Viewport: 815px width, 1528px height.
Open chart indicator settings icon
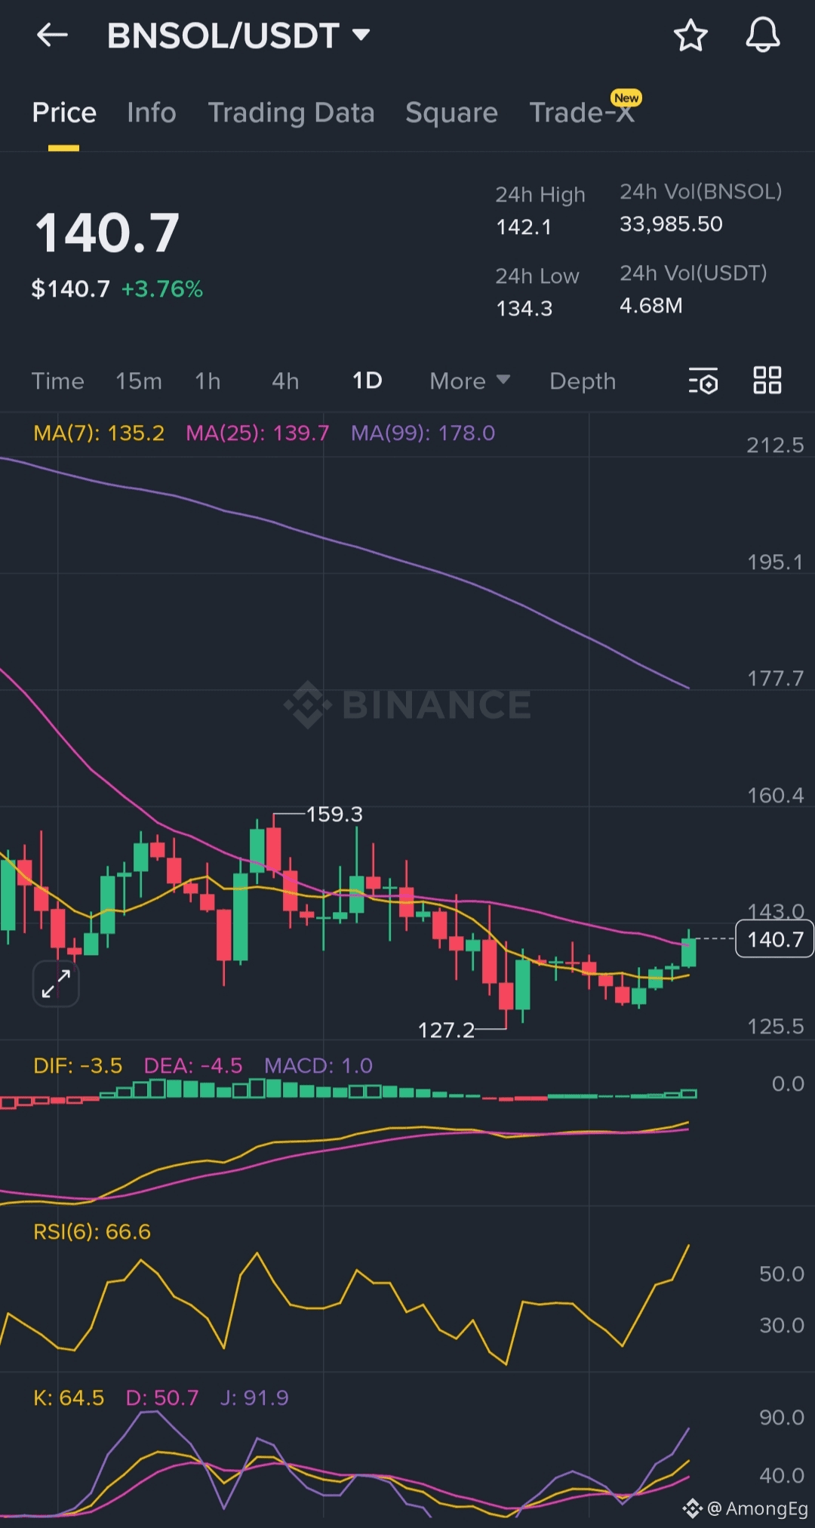(x=703, y=381)
